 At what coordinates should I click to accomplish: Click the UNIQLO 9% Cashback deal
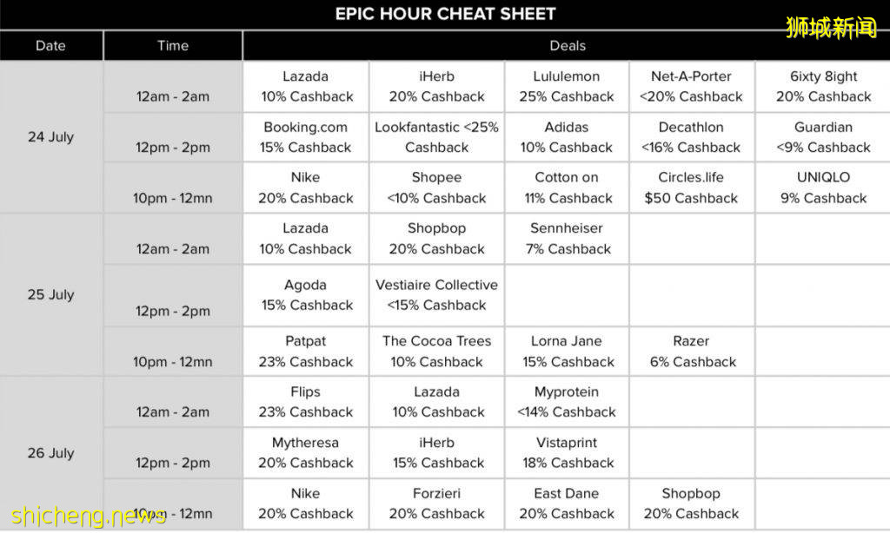coord(823,188)
